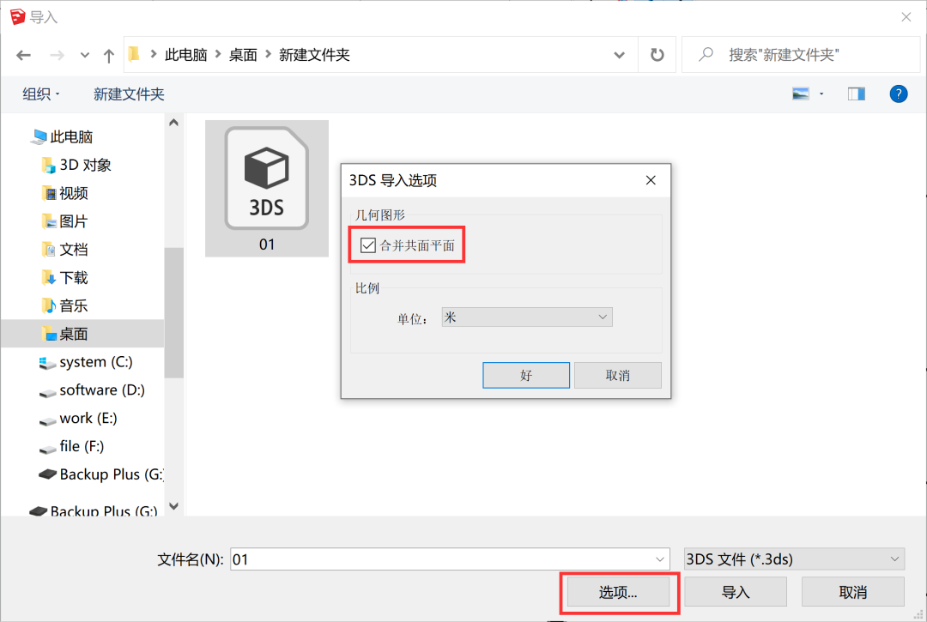The image size is (927, 622).
Task: Open the view options dropdown arrow
Action: coord(821,94)
